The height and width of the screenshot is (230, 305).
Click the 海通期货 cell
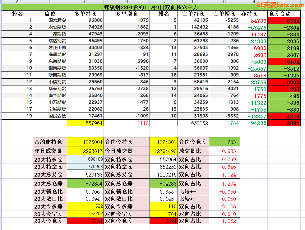pos(50,54)
